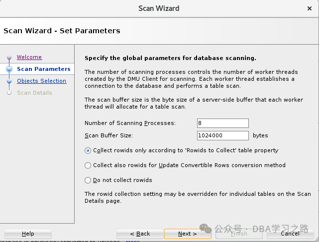Go to the Objects Selection step link
Viewport: 319px width, 242px height.
pyautogui.click(x=41, y=81)
